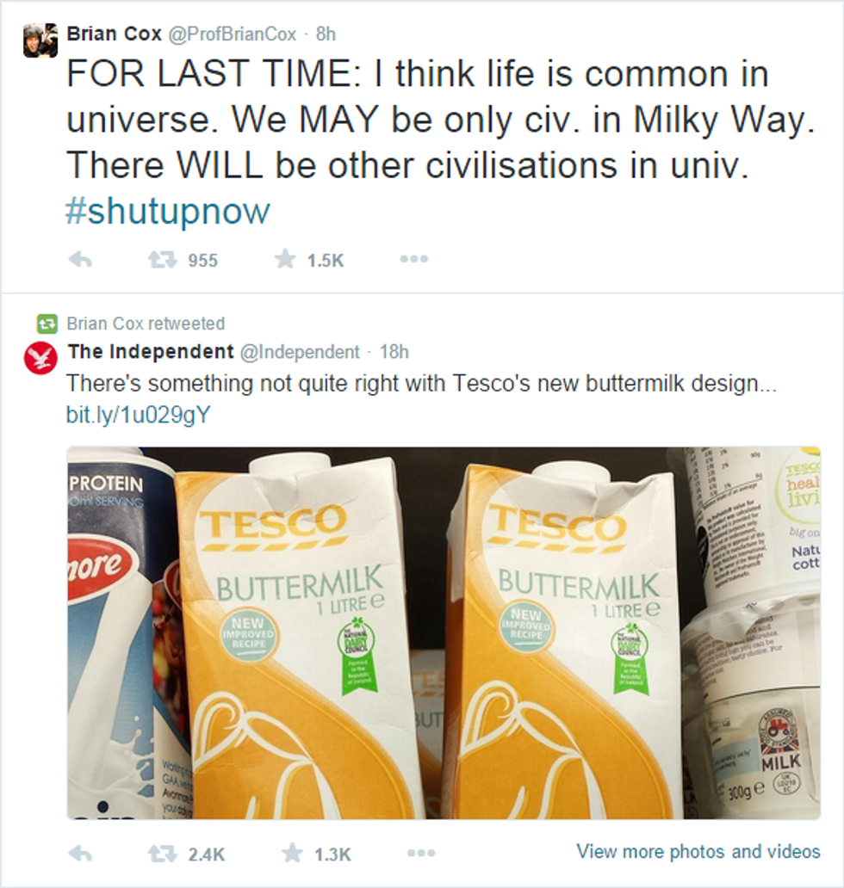Click View more photos and videos
The height and width of the screenshot is (888, 844).
pos(698,852)
